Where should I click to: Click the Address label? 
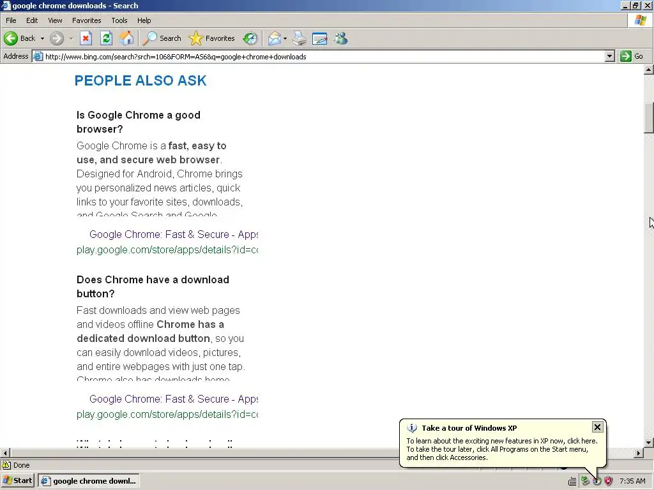coord(16,56)
